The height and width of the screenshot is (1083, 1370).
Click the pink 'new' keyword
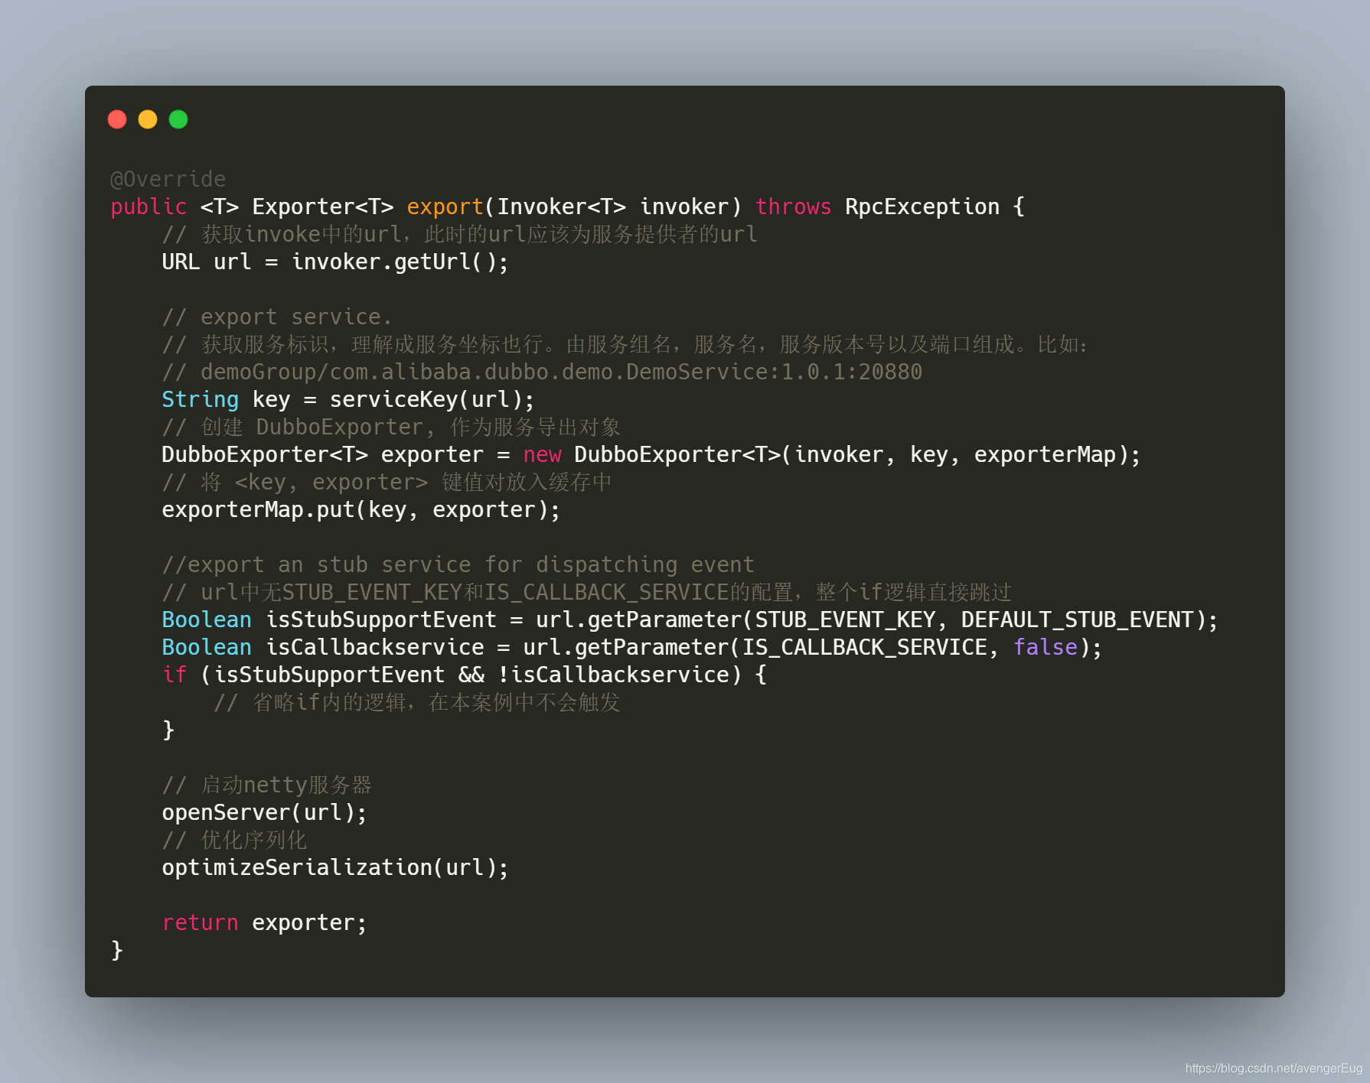(542, 455)
